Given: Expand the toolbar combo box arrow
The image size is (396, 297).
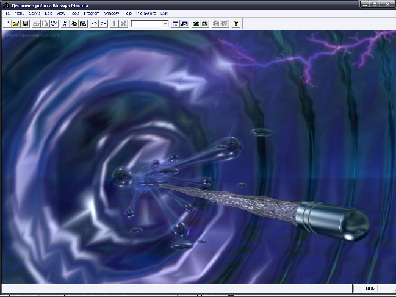Looking at the screenshot, I should (x=165, y=24).
